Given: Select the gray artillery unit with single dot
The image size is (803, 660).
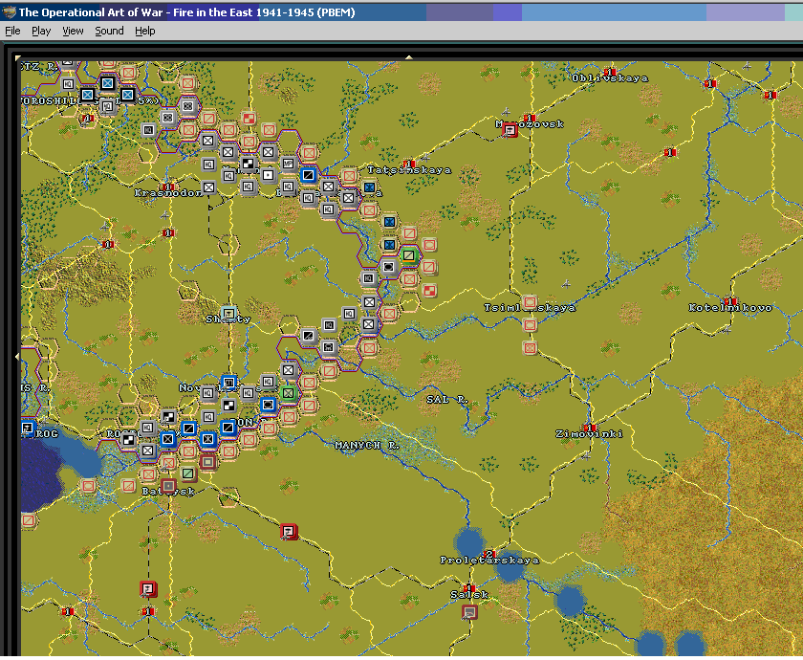Looking at the screenshot, I should (268, 175).
